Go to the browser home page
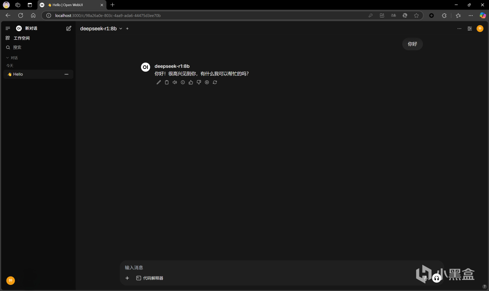 [x=33, y=15]
